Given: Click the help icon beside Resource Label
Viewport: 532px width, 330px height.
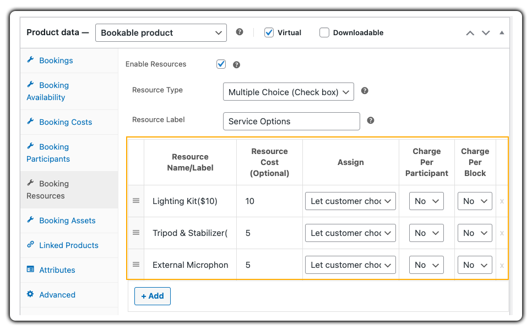Looking at the screenshot, I should (x=371, y=120).
